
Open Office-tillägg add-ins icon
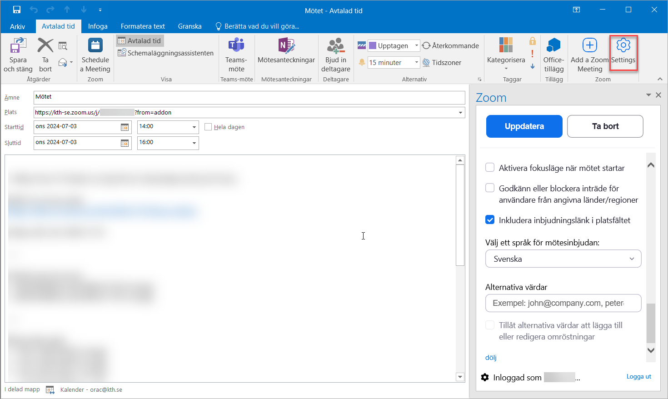pyautogui.click(x=553, y=46)
